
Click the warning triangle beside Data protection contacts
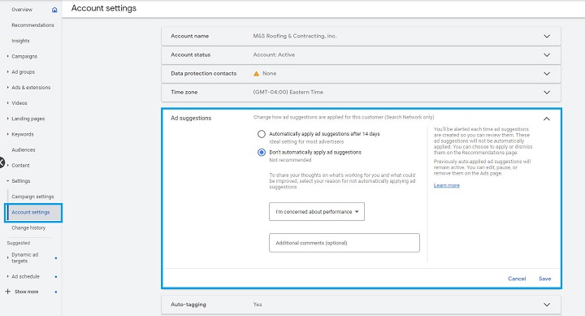tap(256, 73)
